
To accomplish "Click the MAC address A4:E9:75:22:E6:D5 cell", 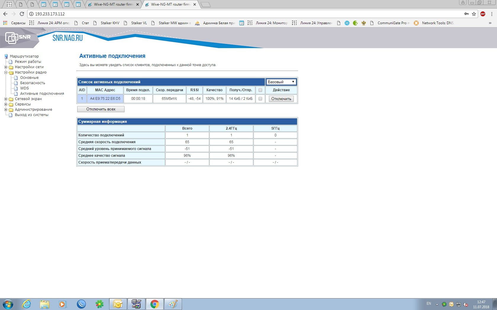I will point(105,99).
